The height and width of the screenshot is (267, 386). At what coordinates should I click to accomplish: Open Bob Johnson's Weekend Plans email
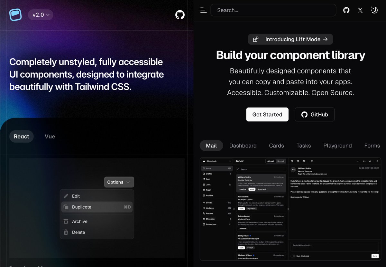tap(261, 222)
